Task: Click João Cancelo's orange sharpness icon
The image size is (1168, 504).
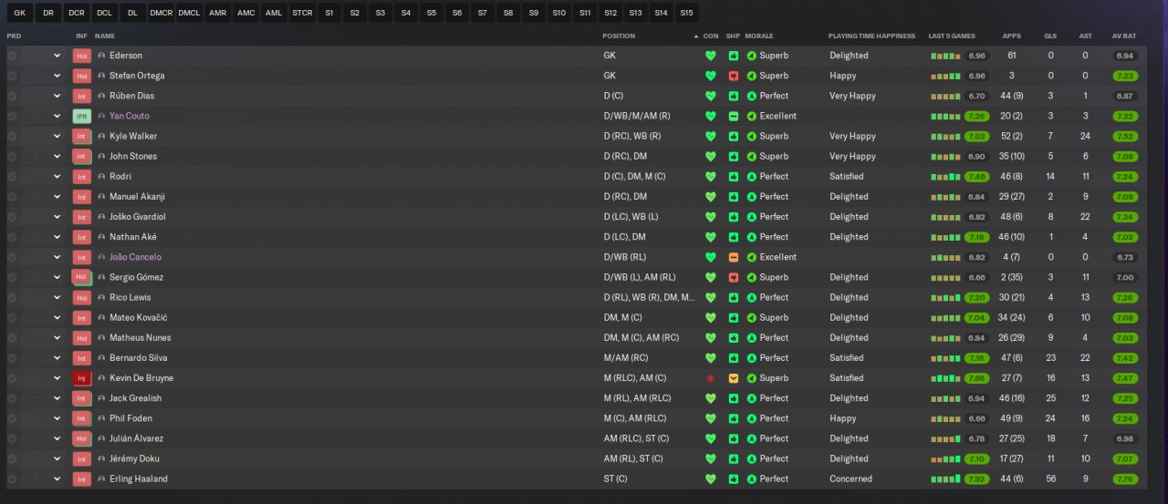Action: click(734, 257)
